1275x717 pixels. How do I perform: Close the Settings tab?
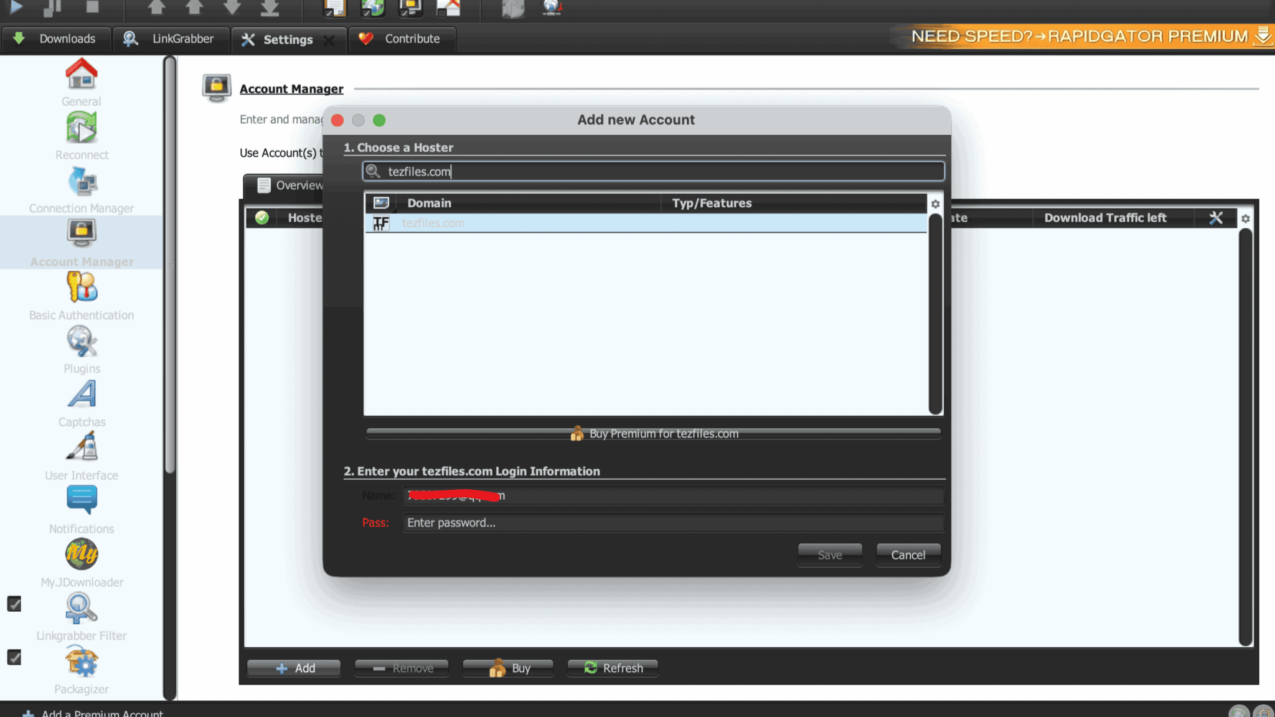click(329, 40)
